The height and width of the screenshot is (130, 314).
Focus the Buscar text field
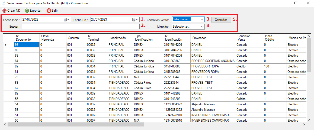pos(81,27)
